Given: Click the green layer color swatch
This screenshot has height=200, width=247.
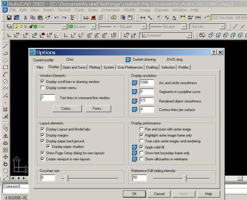Looking at the screenshot, I should click(36, 27).
